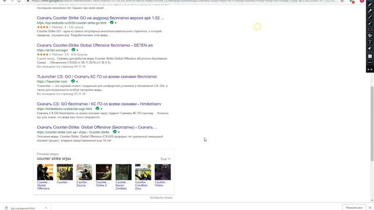374x210 pixels.
Task: Open 'Скачать CS: GO бесплатно' himikellserv result
Action: pos(99,104)
